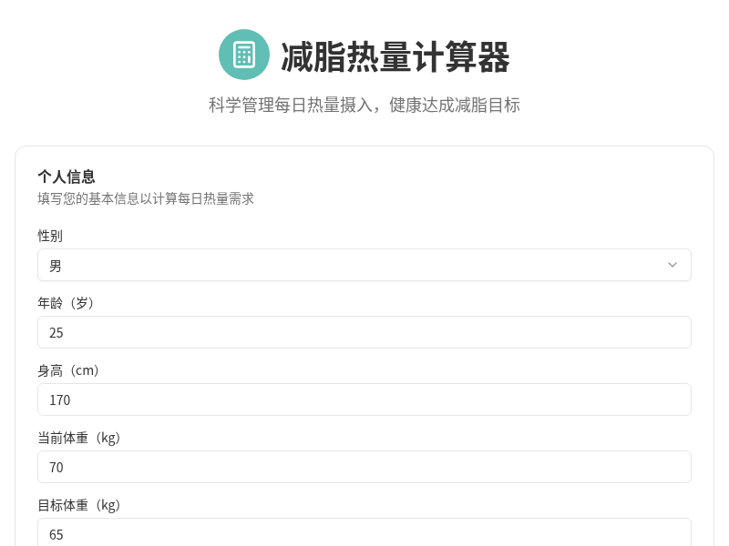Focus the 目标体重 target weight field

(364, 534)
